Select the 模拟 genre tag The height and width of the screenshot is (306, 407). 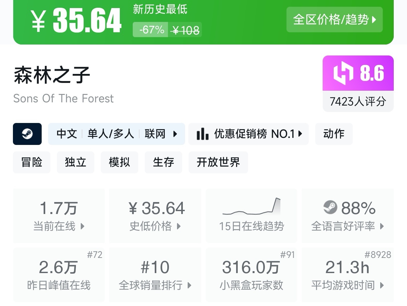(x=120, y=162)
